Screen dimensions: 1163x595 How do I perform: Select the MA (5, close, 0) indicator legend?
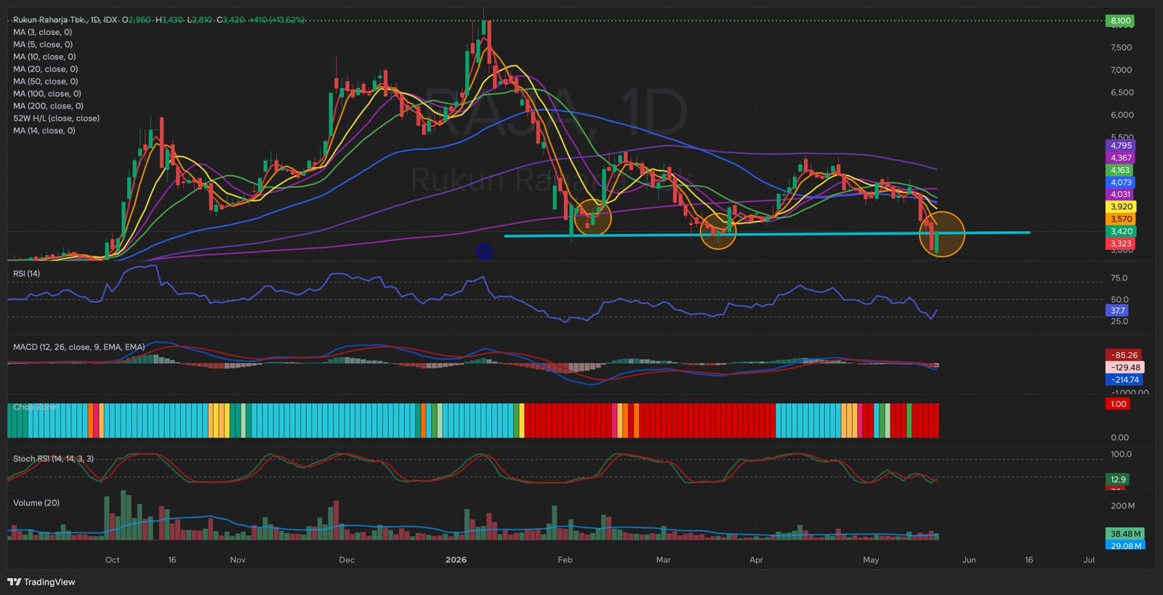click(x=43, y=44)
